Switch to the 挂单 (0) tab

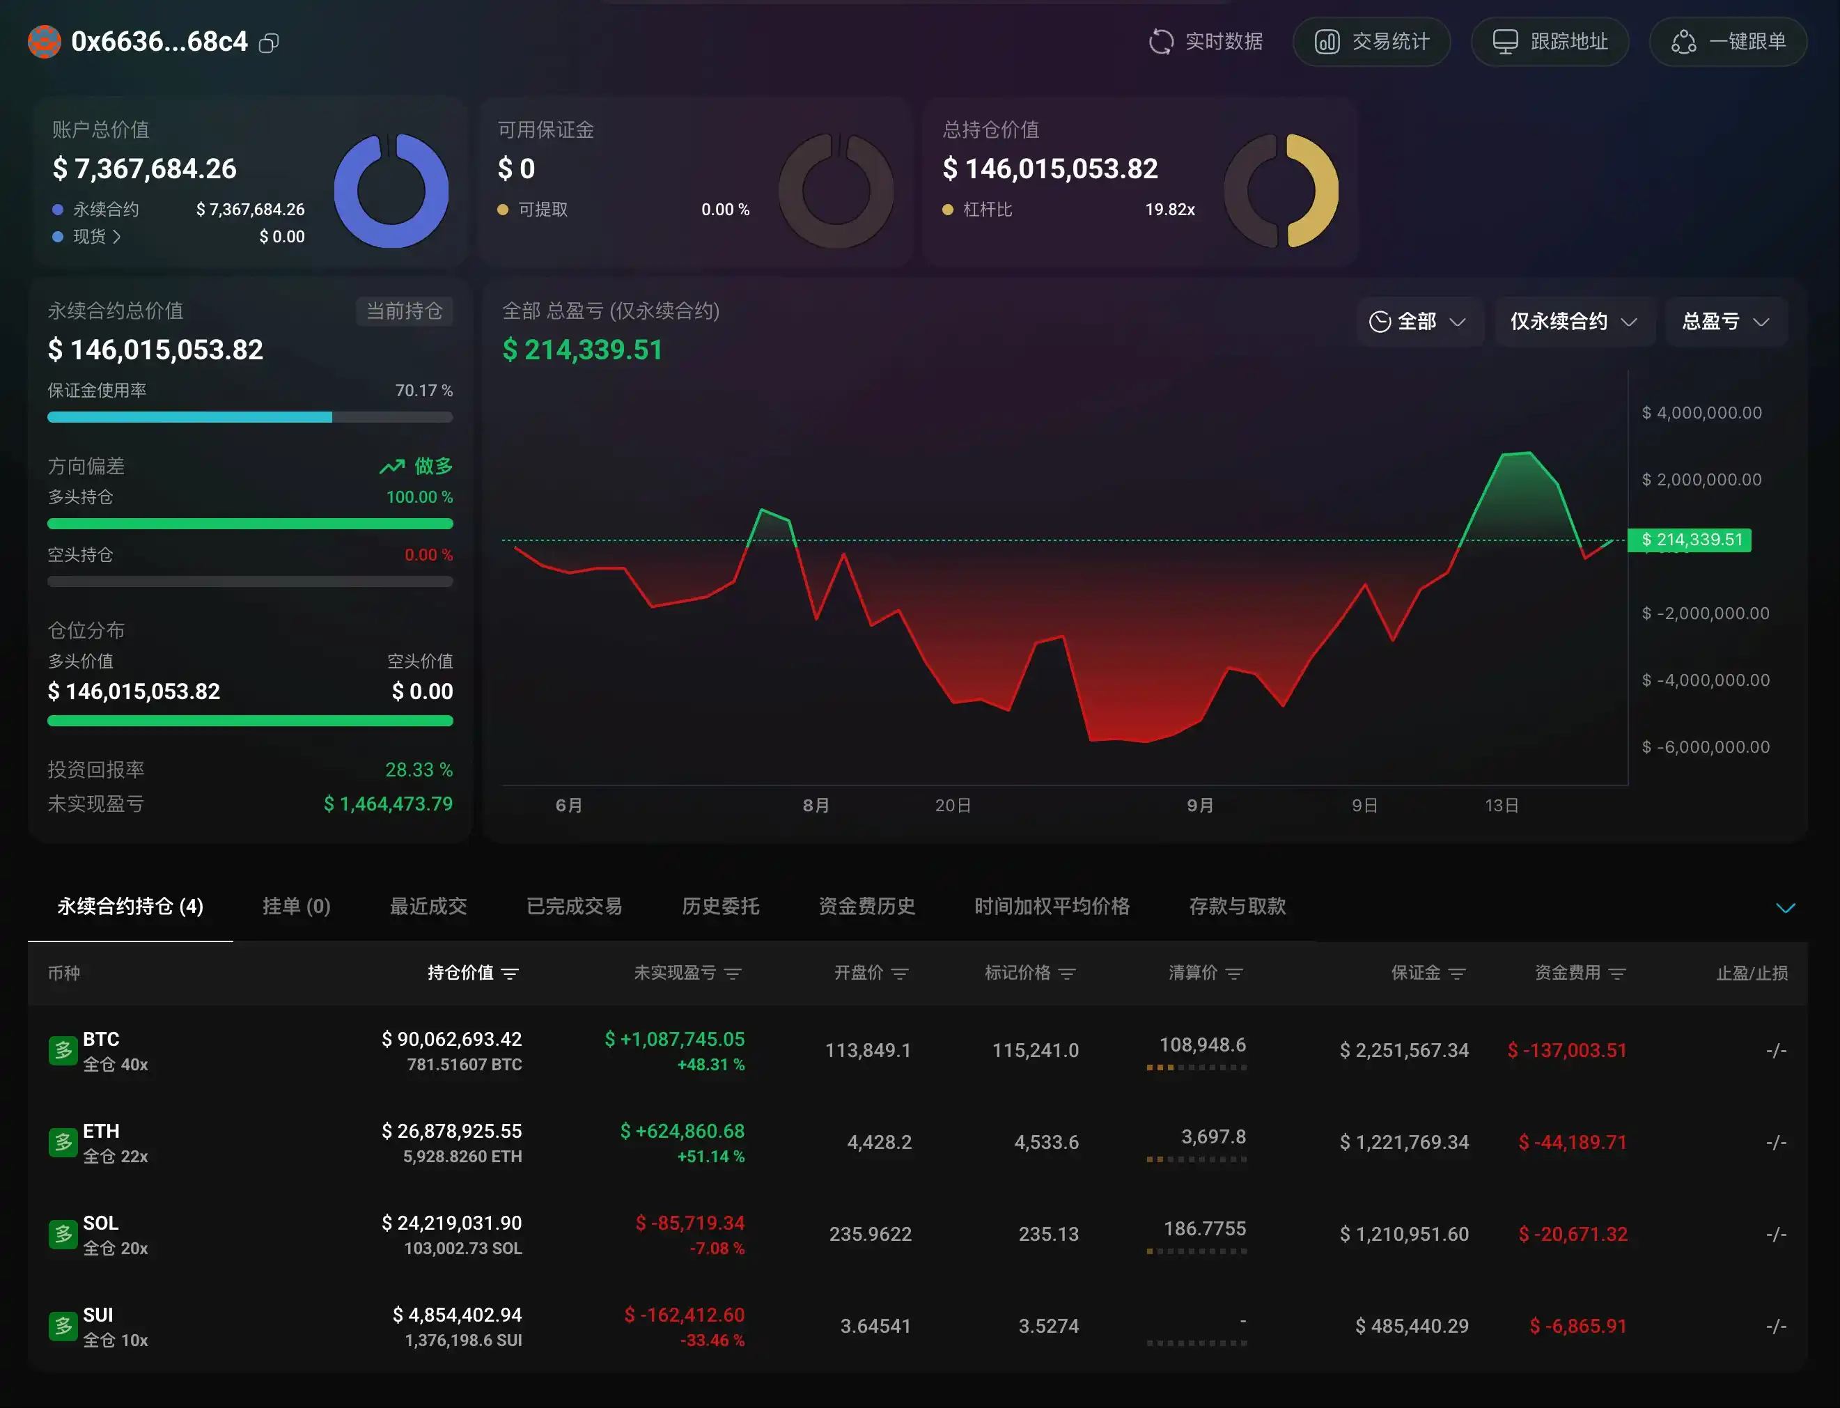point(296,906)
